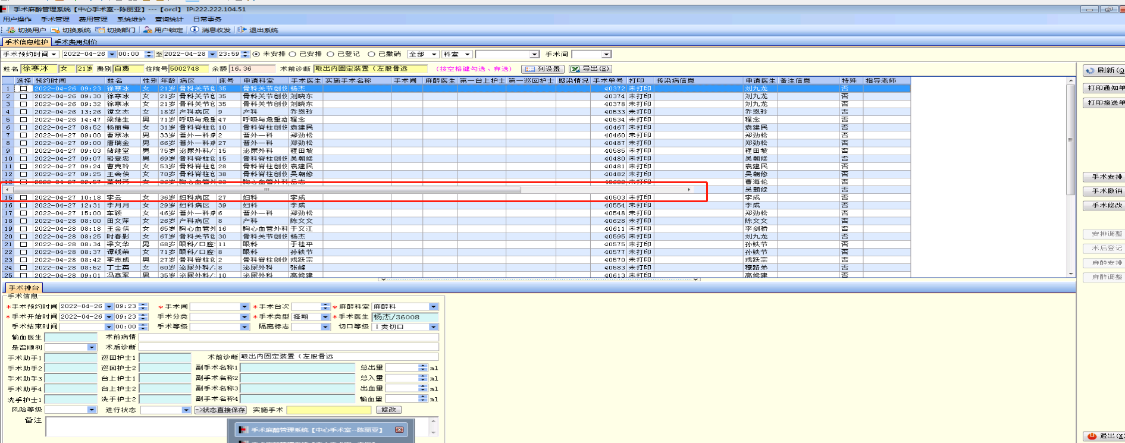Click the 手术安排 button
The width and height of the screenshot is (1125, 443).
pos(1107,177)
